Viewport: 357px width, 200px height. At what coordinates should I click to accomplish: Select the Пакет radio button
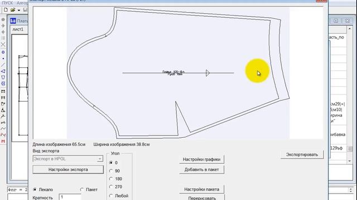tap(82, 189)
